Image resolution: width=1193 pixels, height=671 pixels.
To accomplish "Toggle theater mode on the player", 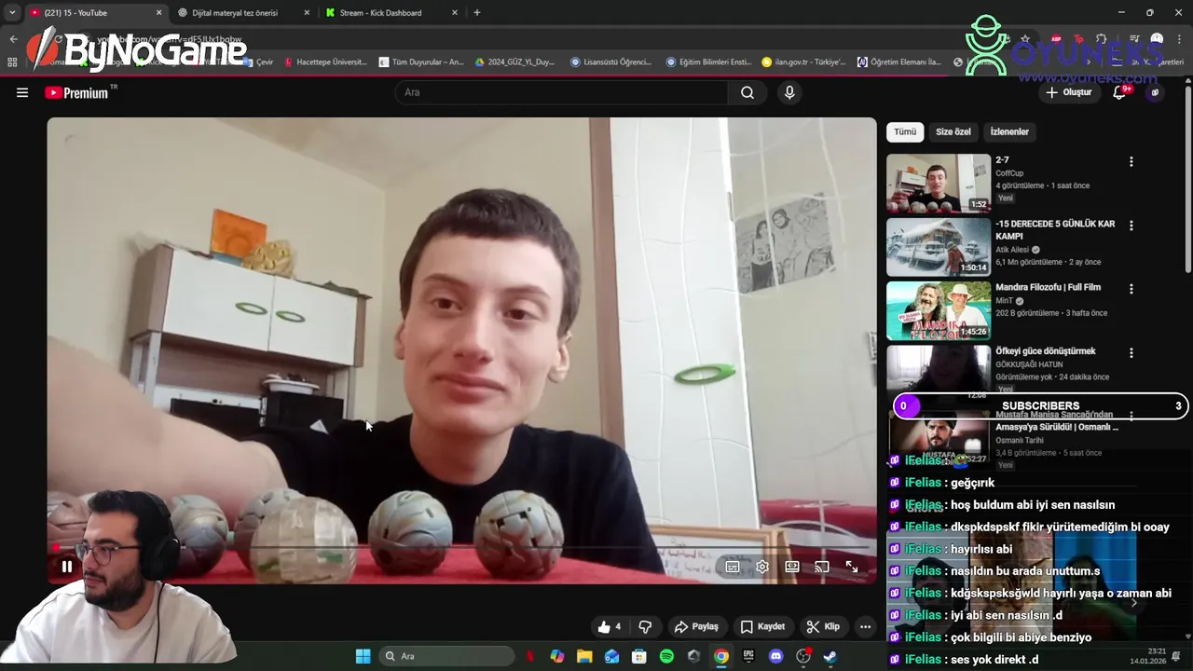I will coord(792,567).
